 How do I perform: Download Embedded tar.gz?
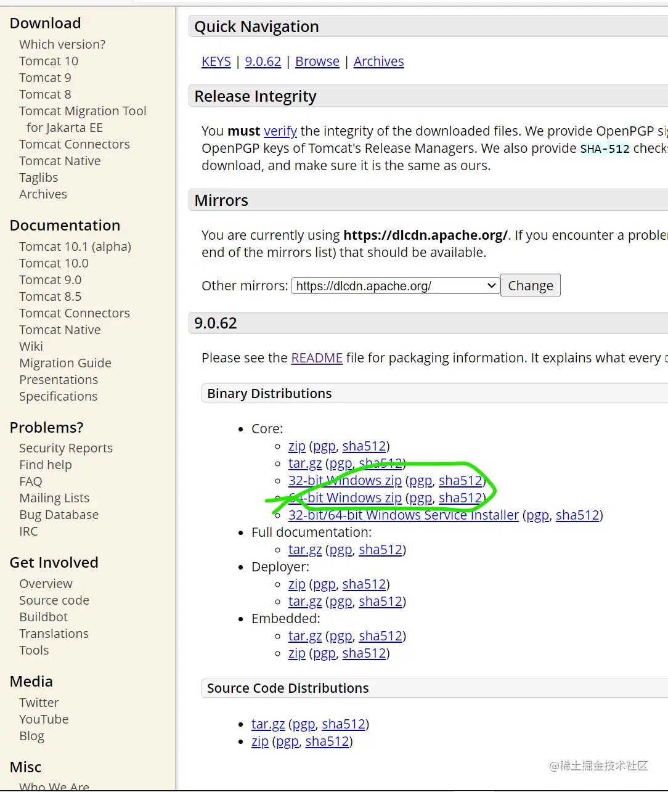tap(305, 636)
